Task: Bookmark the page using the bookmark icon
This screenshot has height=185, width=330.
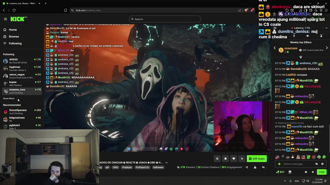Action: coord(65,10)
